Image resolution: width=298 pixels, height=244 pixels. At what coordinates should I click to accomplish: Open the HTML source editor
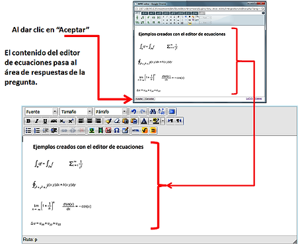click(135, 130)
